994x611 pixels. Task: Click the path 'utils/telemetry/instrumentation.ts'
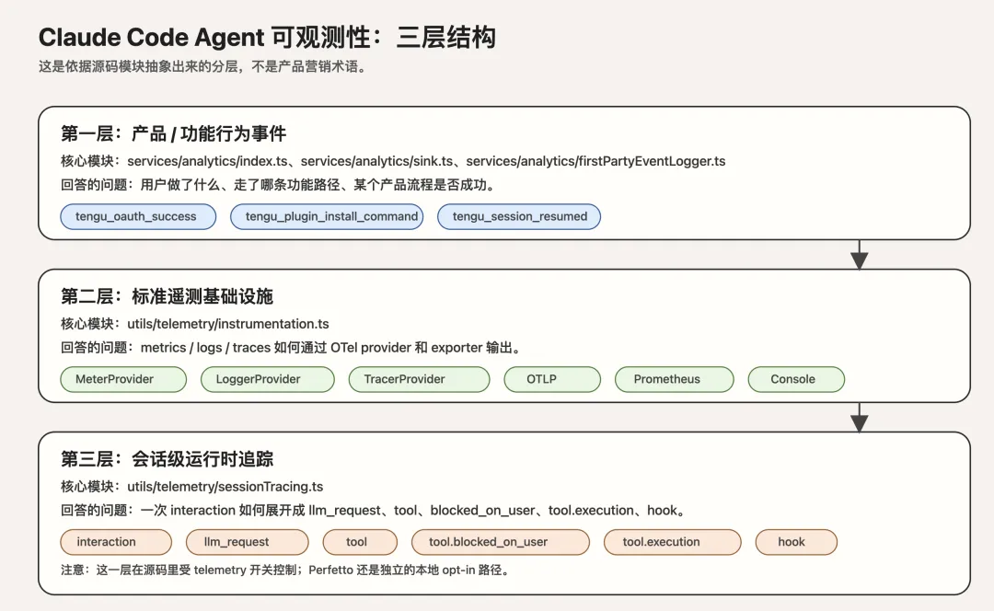(227, 324)
